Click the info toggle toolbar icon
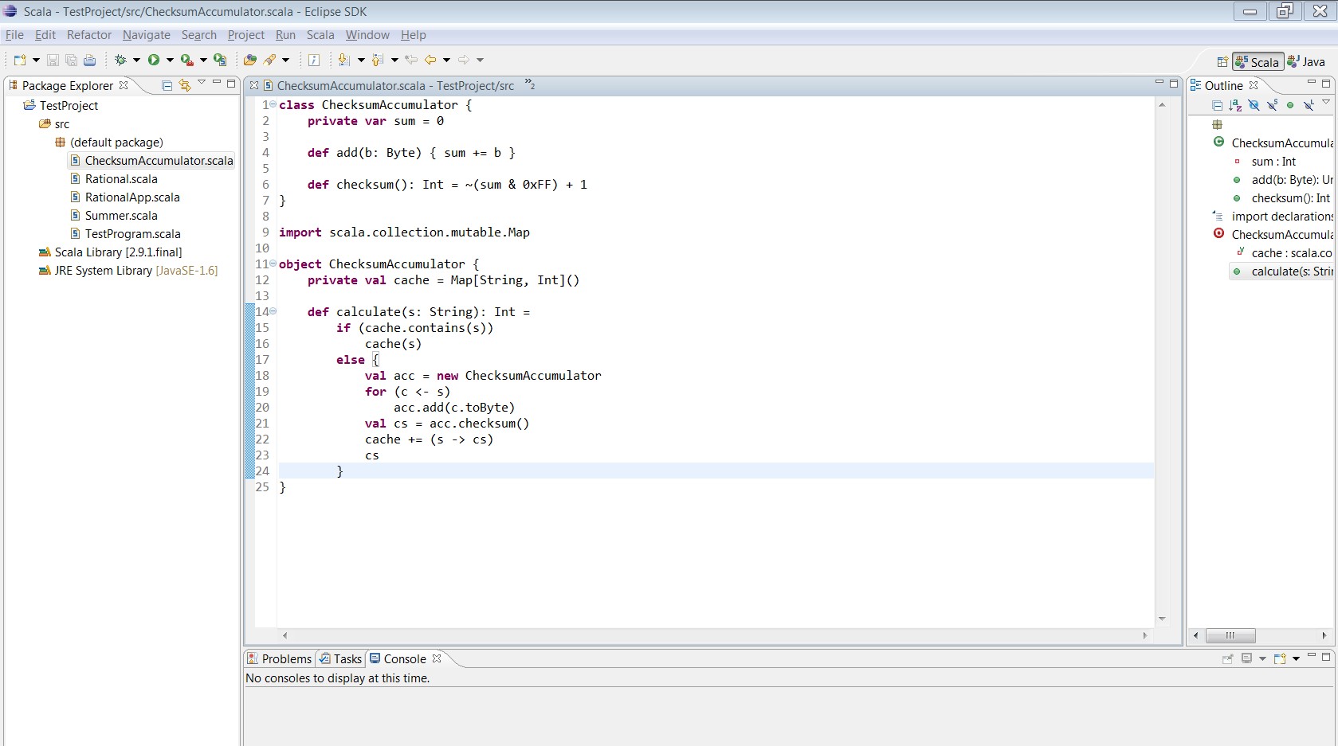Viewport: 1338px width, 746px height. coord(314,60)
